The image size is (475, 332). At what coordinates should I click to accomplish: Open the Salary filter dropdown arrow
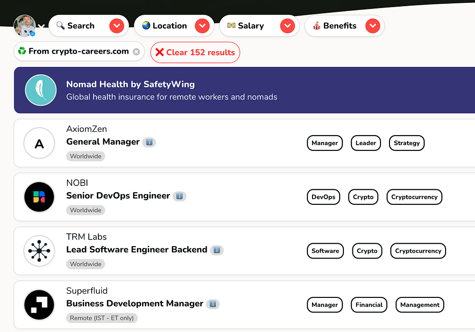pyautogui.click(x=287, y=26)
